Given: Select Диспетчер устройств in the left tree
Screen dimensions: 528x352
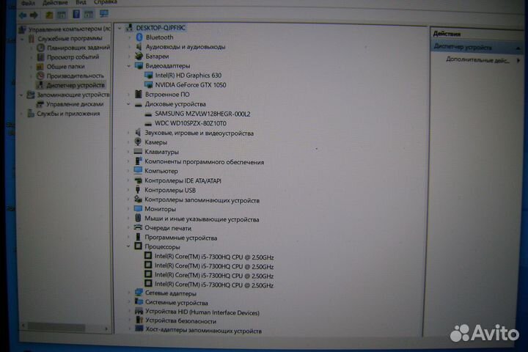Looking at the screenshot, I should 76,85.
